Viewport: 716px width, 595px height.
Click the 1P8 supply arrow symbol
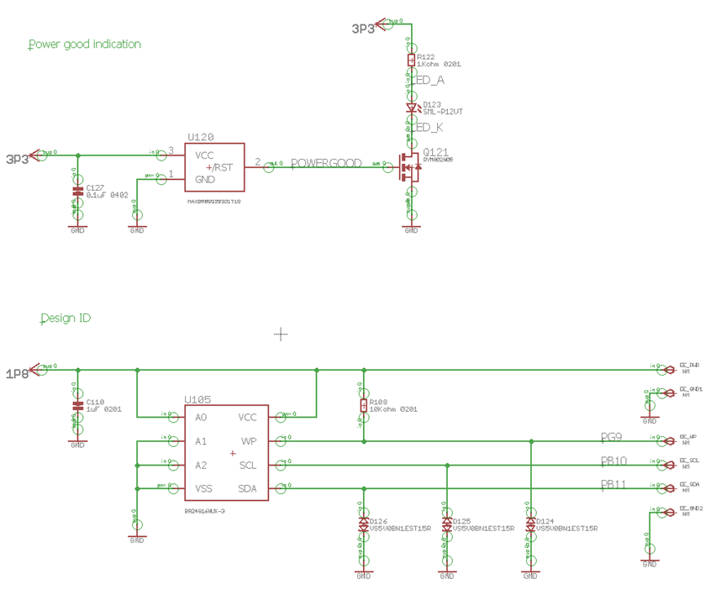tap(35, 369)
